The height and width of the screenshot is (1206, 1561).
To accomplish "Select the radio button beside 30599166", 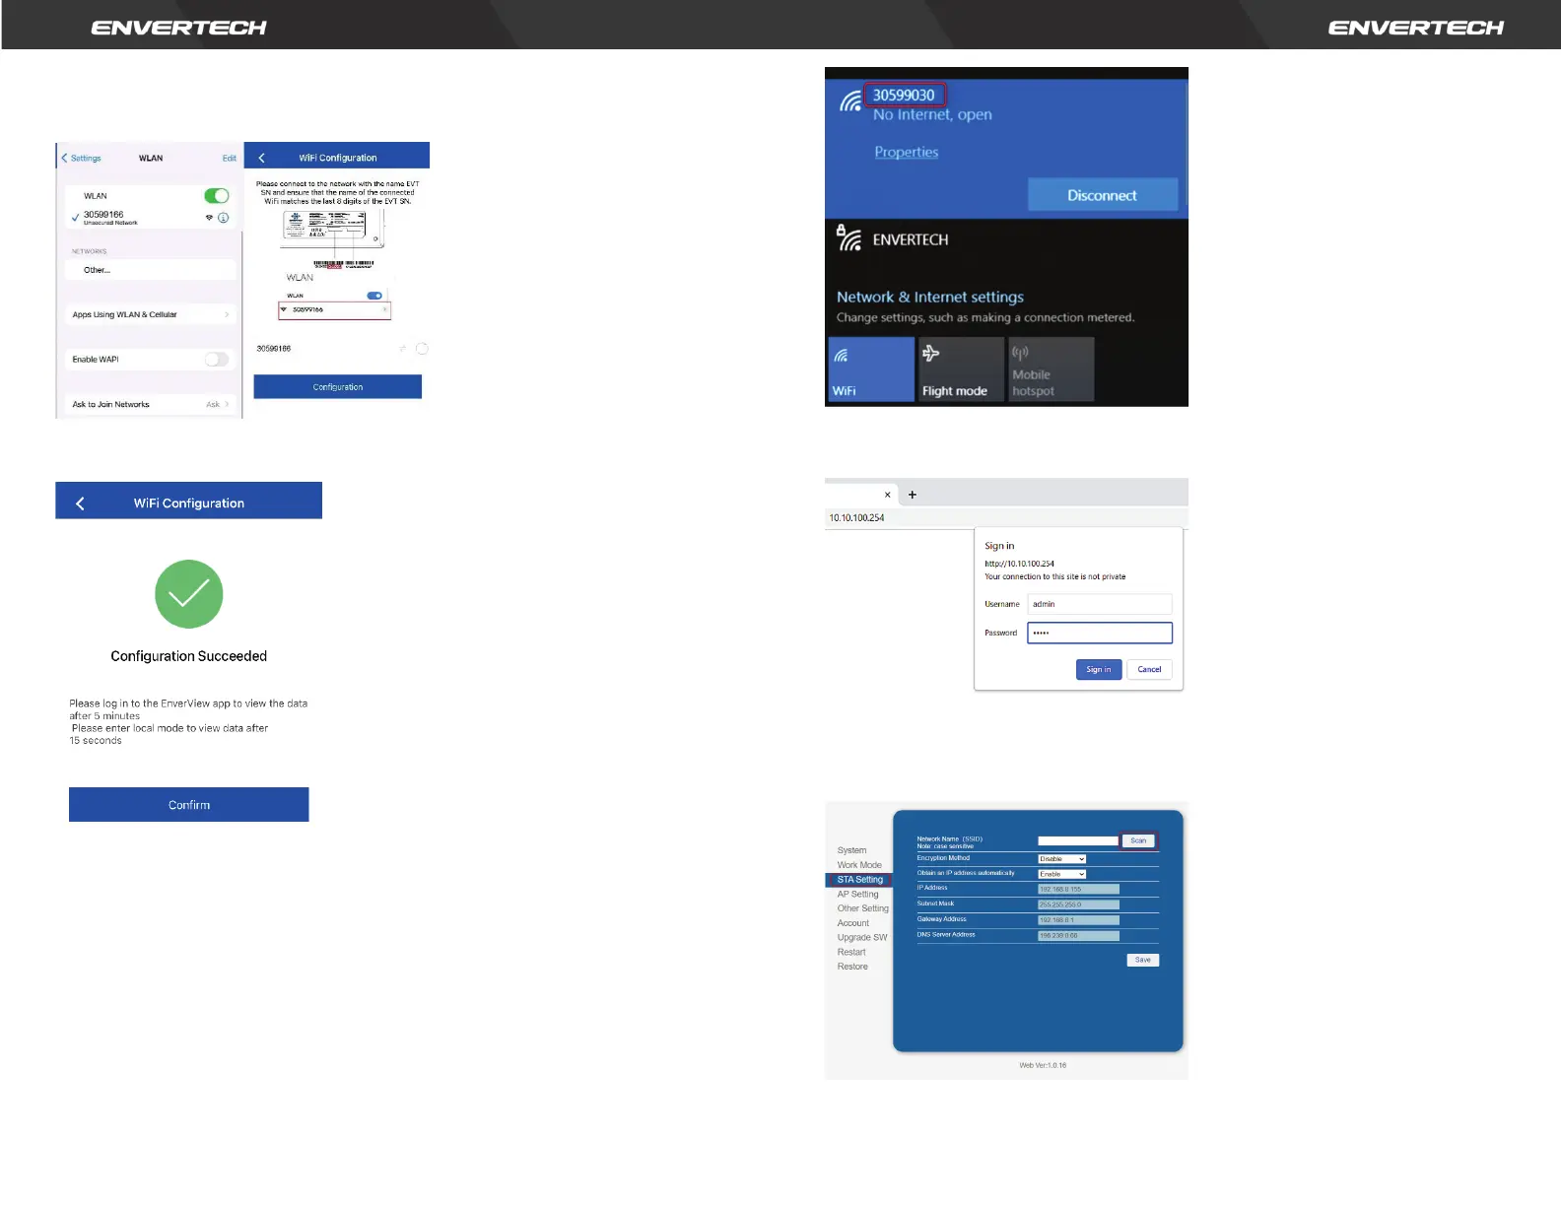I will tap(422, 349).
